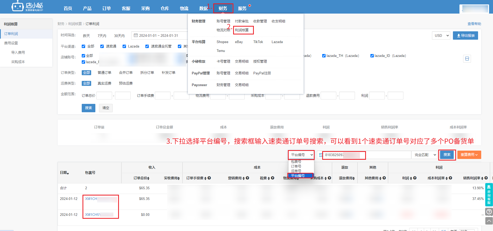The height and width of the screenshot is (231, 493).
Task: Select the 普通订单 order type filter
Action: click(x=105, y=73)
